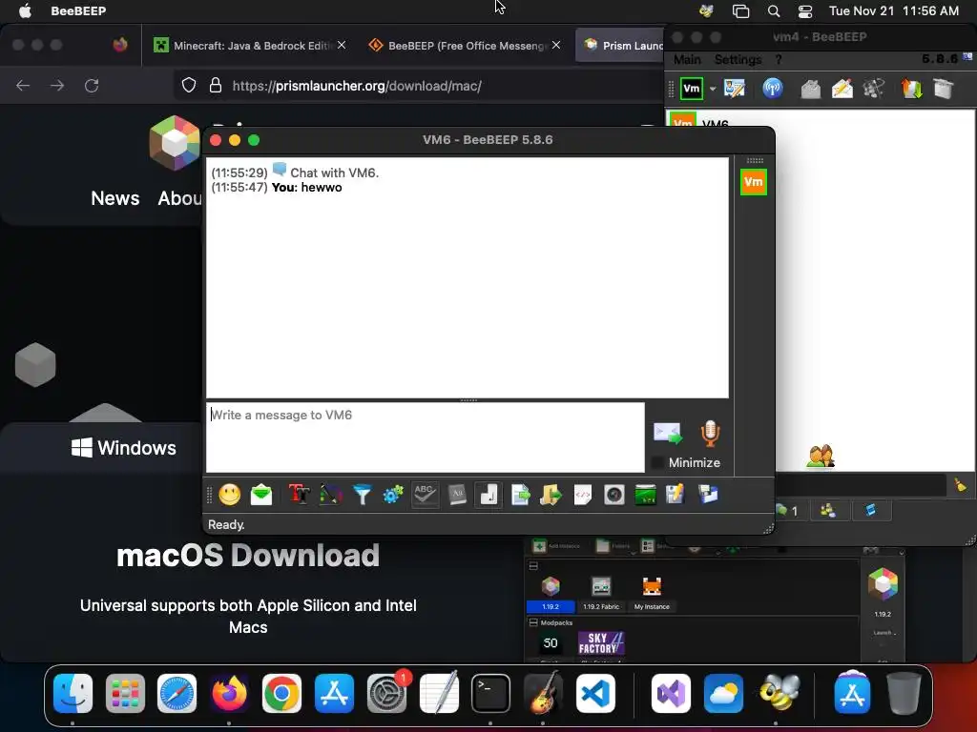Open Control Center in menu bar
977x732 pixels.
click(805, 11)
